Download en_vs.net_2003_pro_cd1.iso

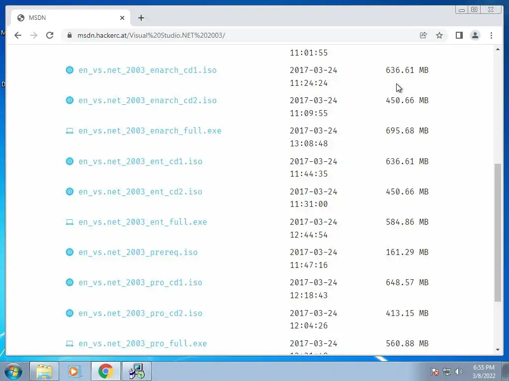pos(140,282)
